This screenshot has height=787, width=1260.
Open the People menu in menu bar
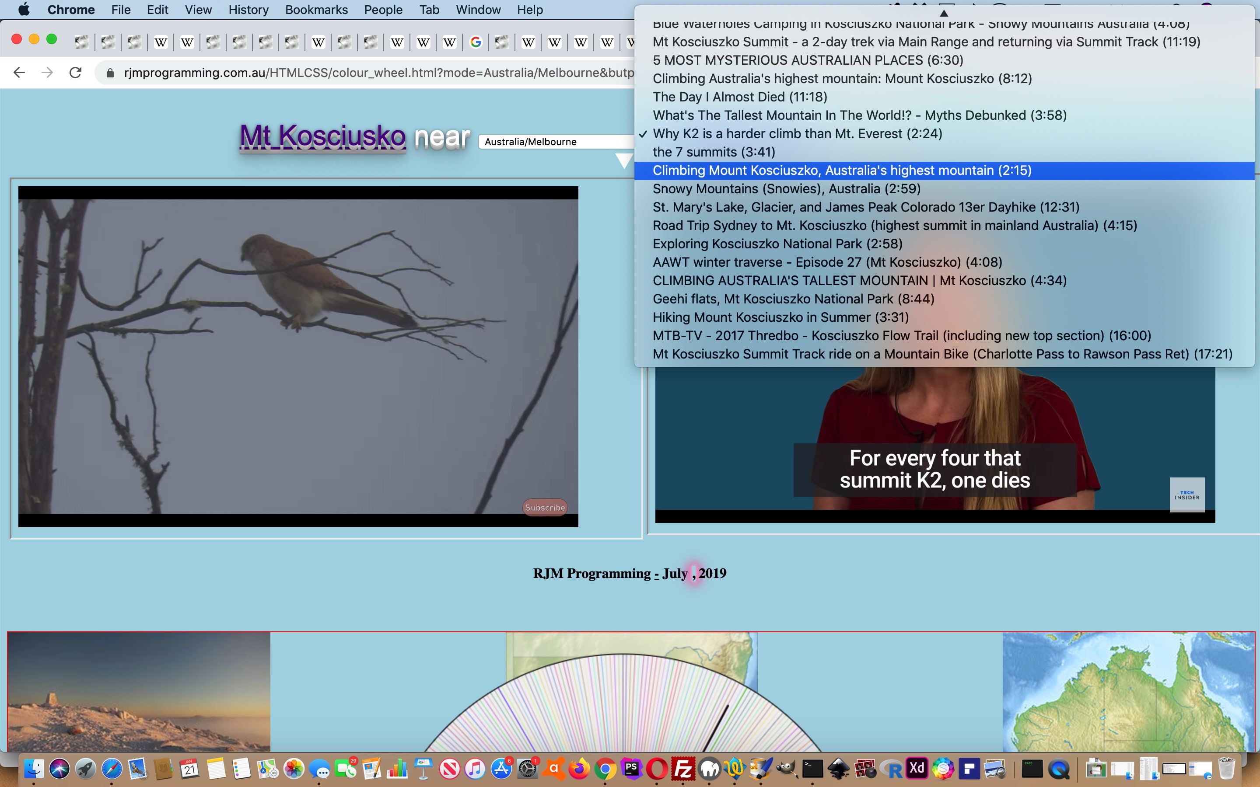point(383,9)
